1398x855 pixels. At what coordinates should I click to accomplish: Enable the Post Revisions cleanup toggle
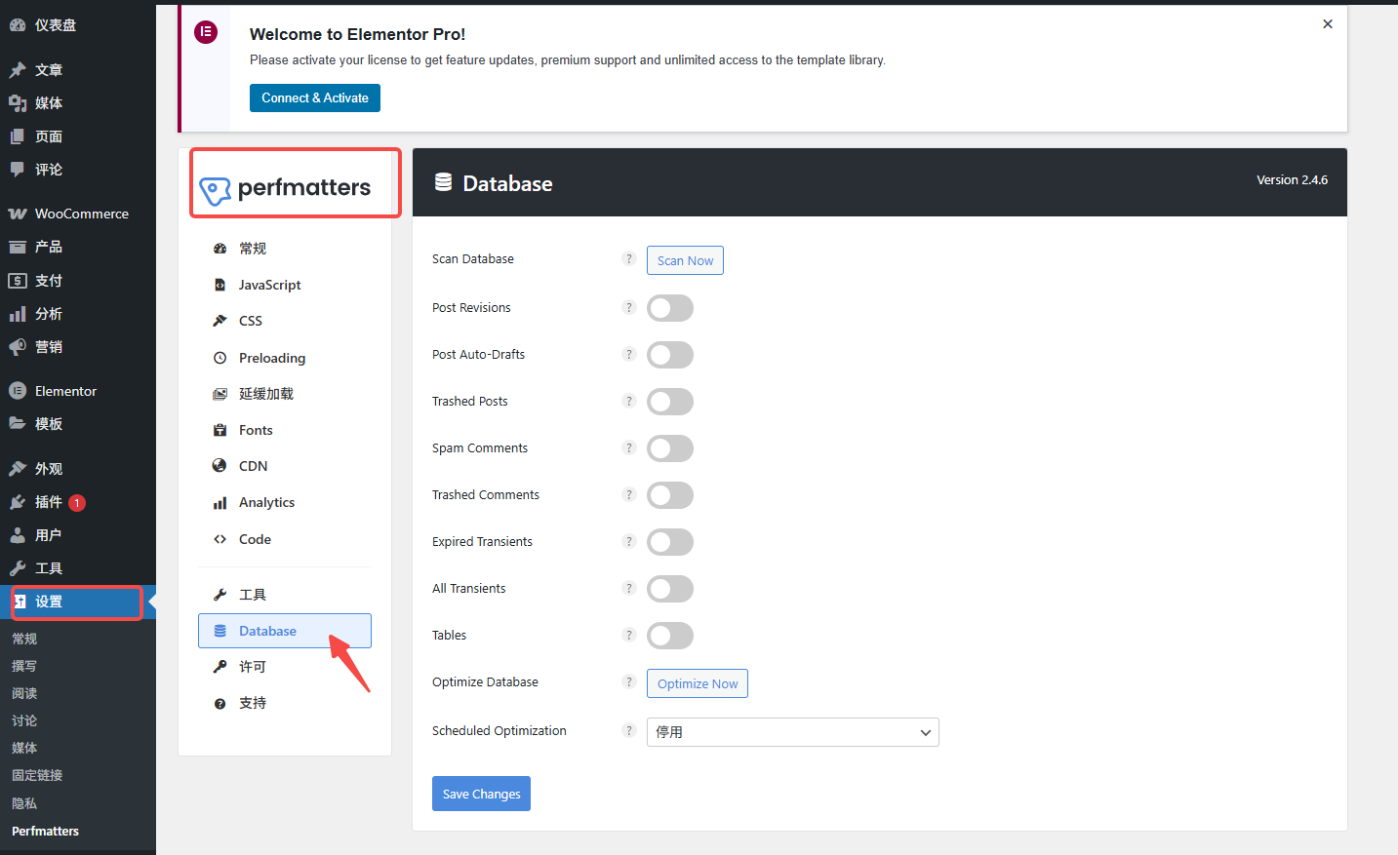point(670,307)
